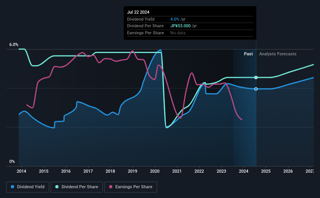Select the teal data point marker on chart
The width and height of the screenshot is (320, 198).
click(x=256, y=78)
